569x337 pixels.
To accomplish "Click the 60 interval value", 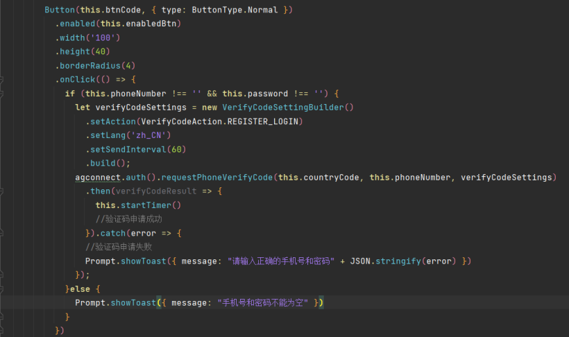I will (176, 150).
